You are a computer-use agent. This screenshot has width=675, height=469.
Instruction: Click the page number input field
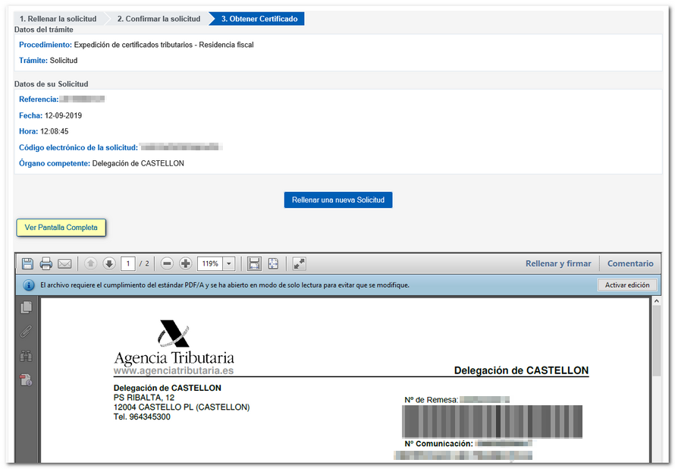point(128,263)
